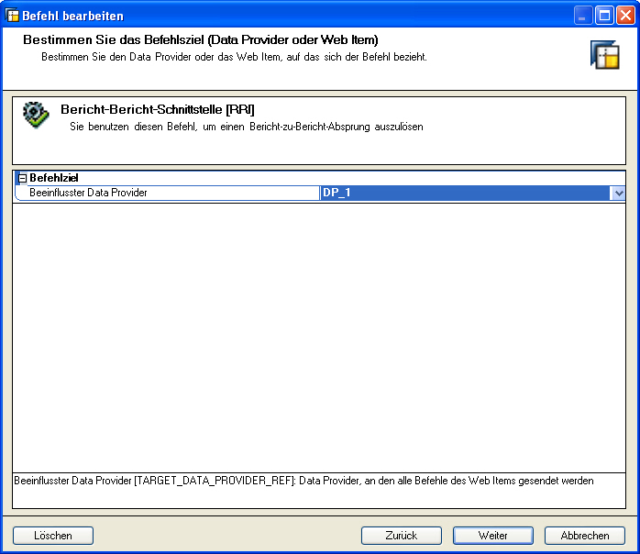This screenshot has height=554, width=640.
Task: Close the Befehl bearbeiten dialog
Action: click(x=625, y=16)
